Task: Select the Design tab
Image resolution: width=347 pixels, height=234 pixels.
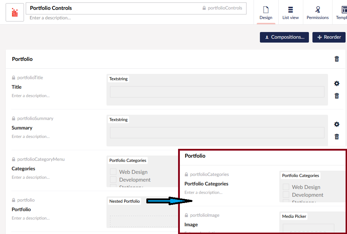Action: coord(266,12)
